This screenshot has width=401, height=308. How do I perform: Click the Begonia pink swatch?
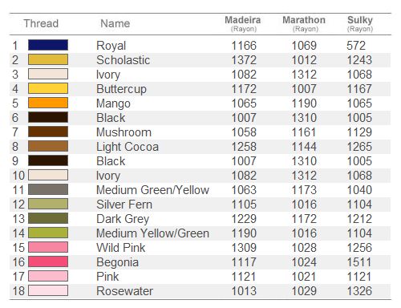point(48,261)
